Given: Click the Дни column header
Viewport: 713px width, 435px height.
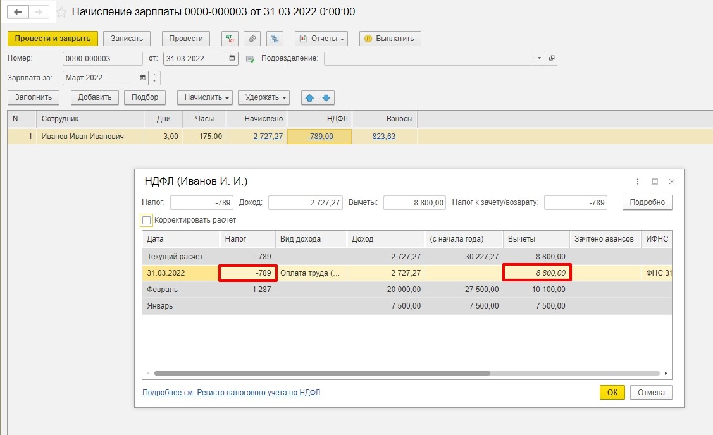Looking at the screenshot, I should [163, 119].
